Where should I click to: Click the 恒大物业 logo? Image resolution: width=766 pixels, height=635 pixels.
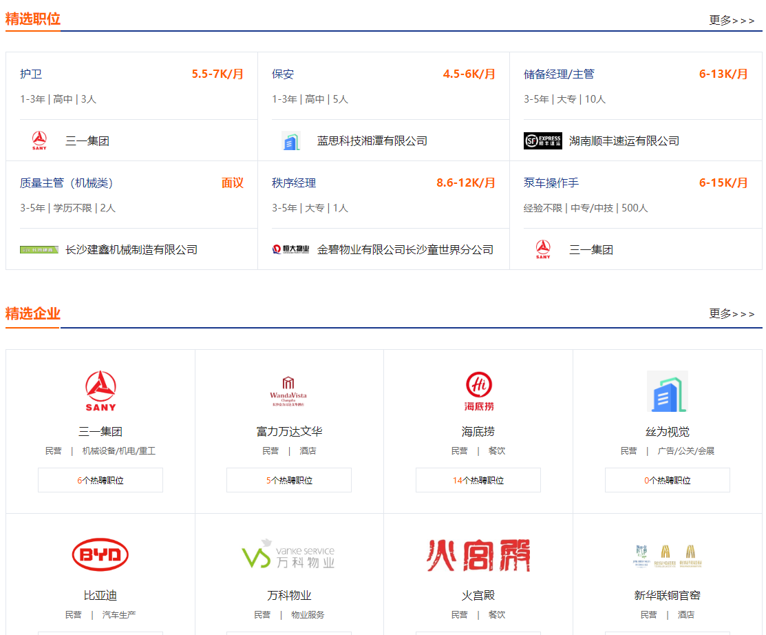290,249
